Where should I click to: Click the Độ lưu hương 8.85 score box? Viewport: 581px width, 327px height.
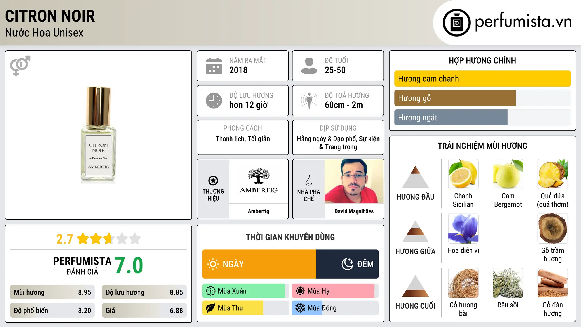[144, 292]
